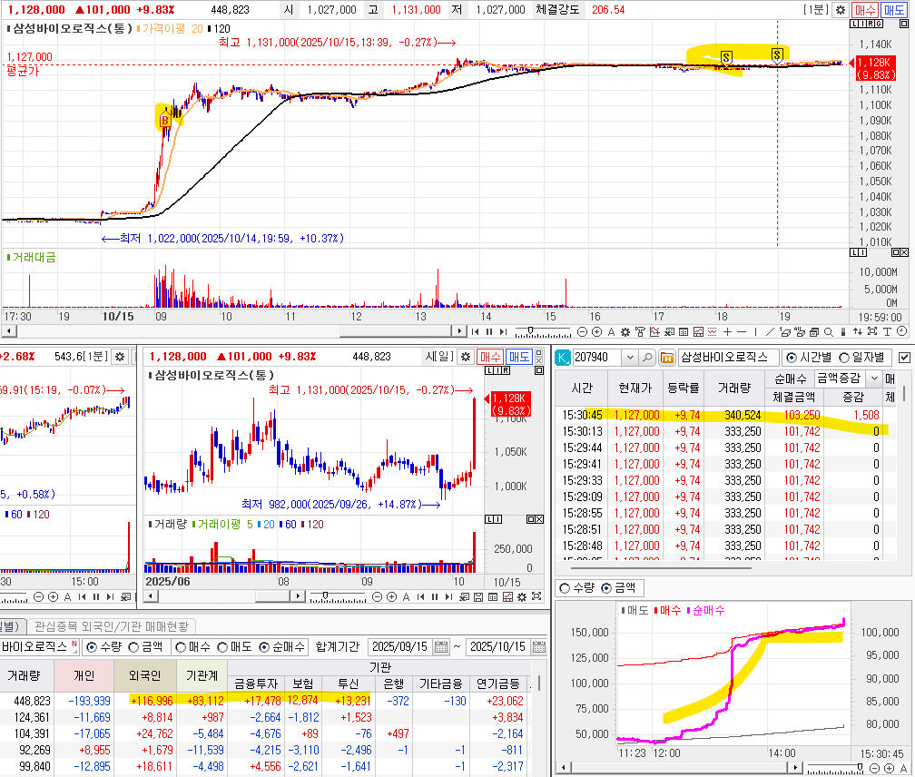
Task: Click the orange H folder icon
Action: (x=667, y=357)
